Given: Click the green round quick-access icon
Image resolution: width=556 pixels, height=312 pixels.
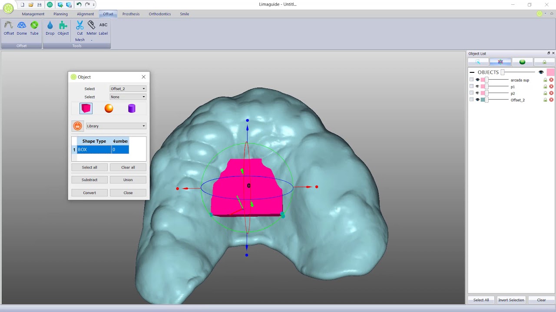Looking at the screenshot, I should (50, 5).
